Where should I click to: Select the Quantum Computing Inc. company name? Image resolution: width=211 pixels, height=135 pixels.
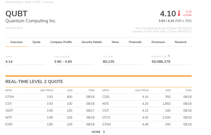tap(31, 21)
